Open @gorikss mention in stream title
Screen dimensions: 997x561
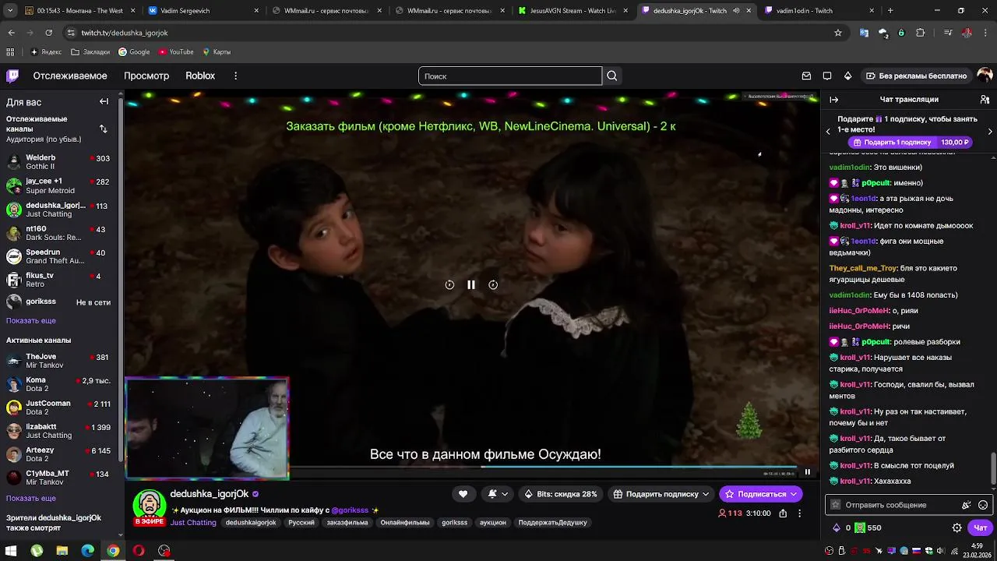tap(350, 510)
